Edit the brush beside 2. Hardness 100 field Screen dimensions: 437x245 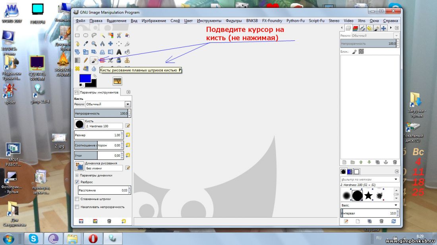point(128,126)
